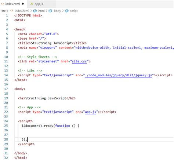
Task: Click the cube icon beside script breadcrumb
Action: pos(67,11)
